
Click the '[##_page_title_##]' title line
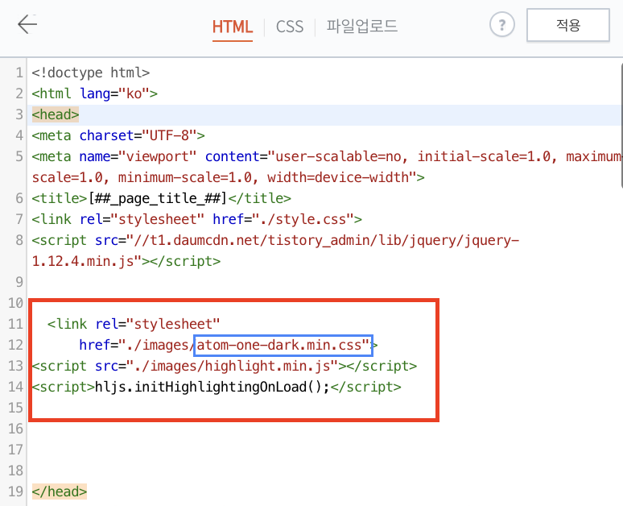tap(161, 198)
